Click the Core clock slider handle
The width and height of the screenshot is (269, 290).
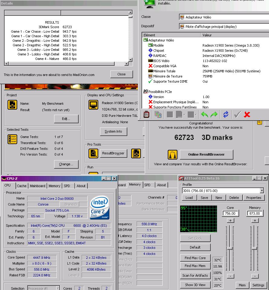click(230, 248)
